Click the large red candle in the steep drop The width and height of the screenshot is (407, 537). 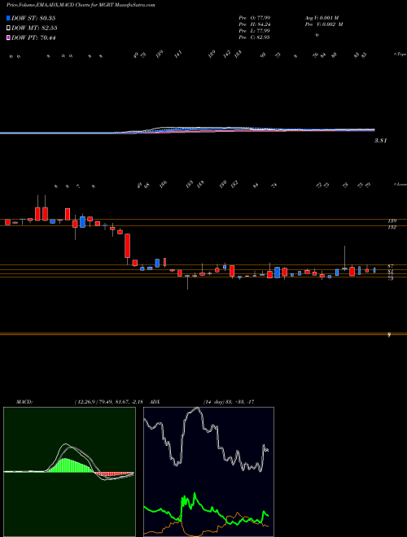tap(128, 246)
